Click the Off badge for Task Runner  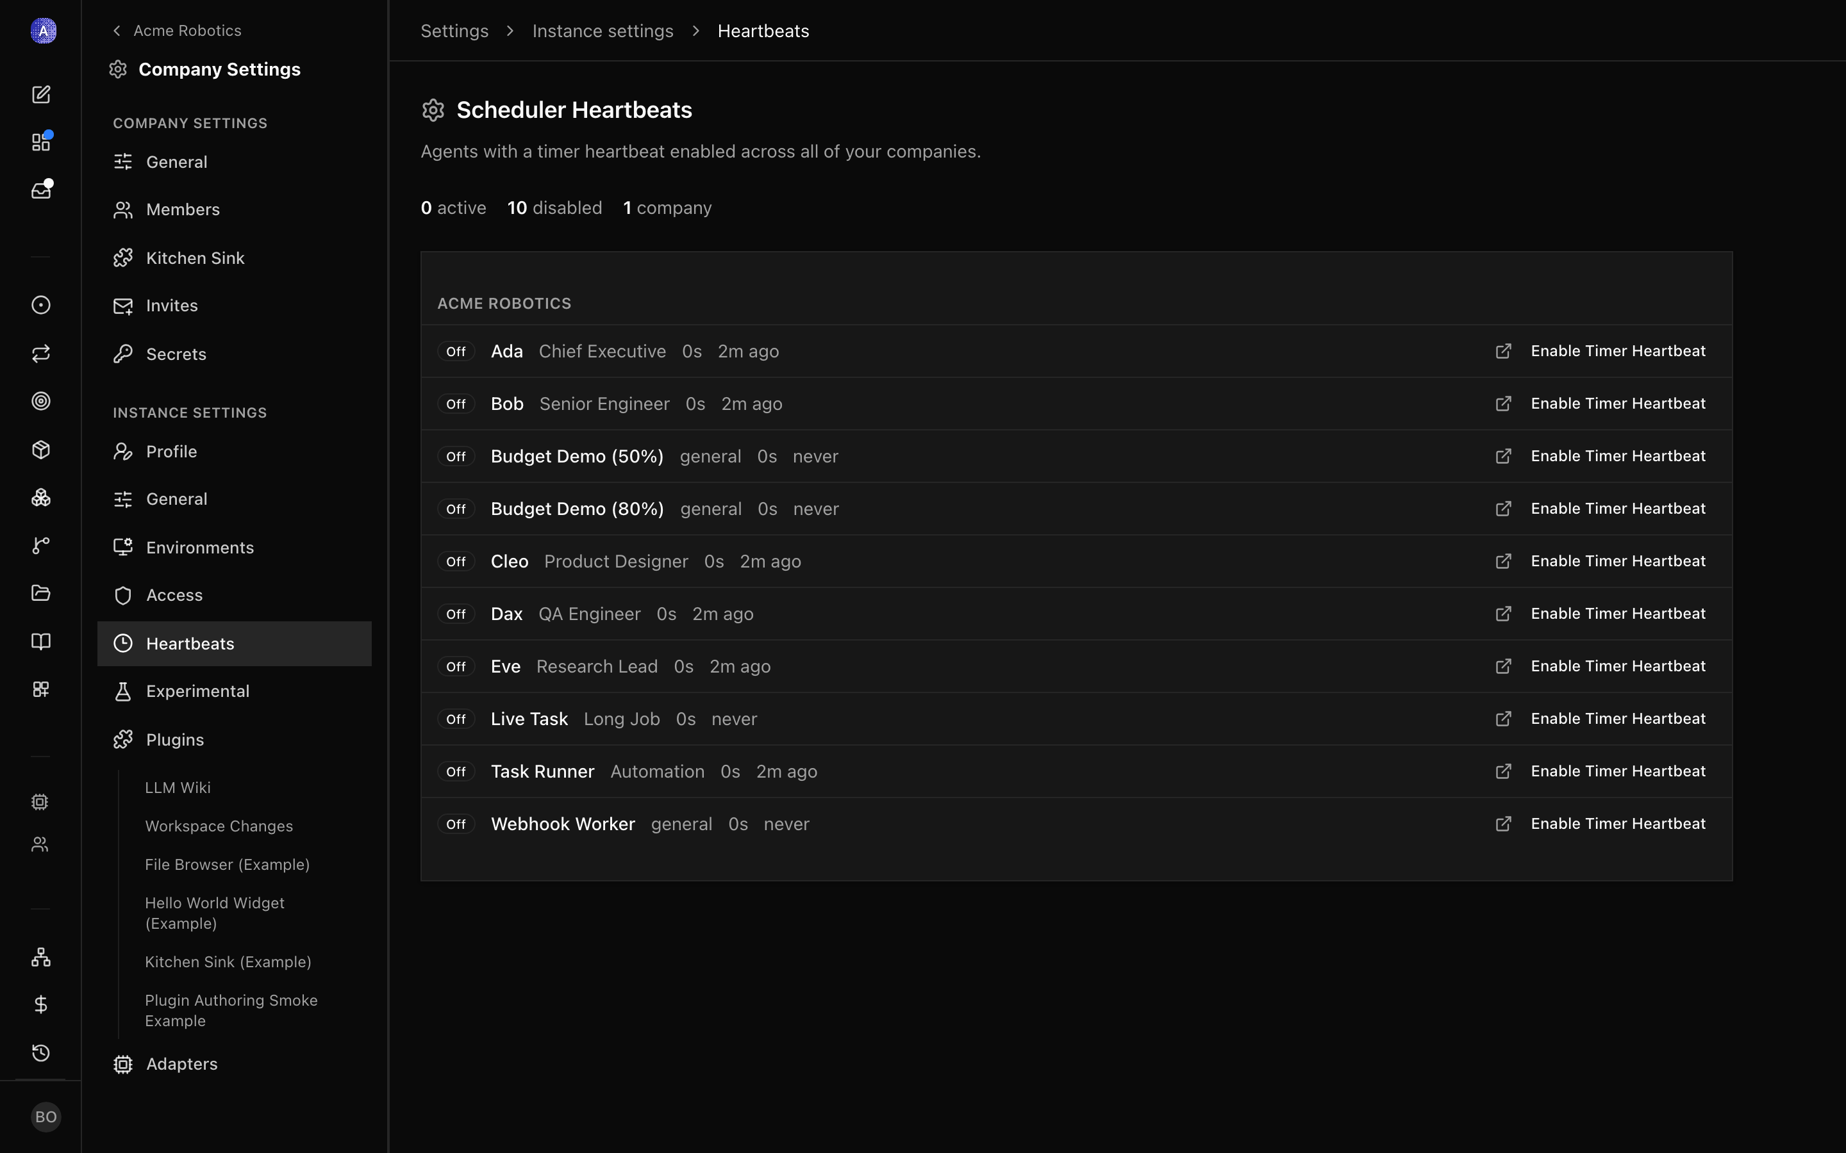click(x=456, y=773)
